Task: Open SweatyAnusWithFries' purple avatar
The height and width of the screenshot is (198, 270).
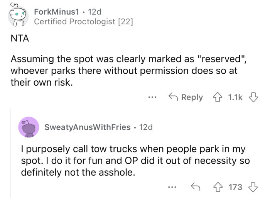Action: 28,127
